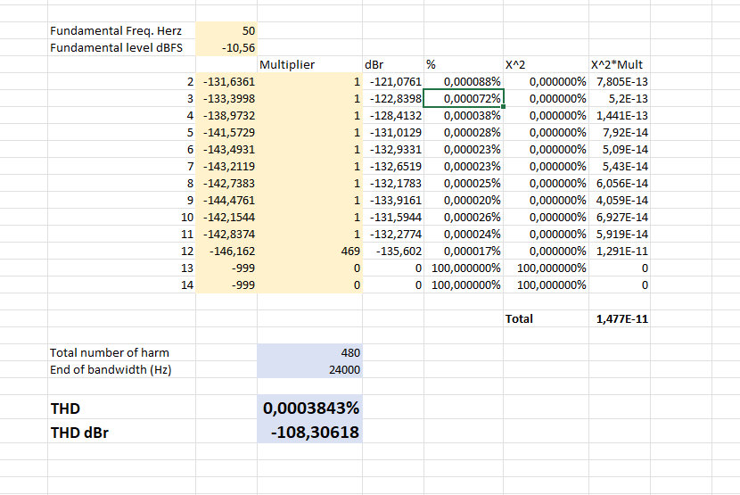Select the percent cell 0,000028%

[x=464, y=133]
